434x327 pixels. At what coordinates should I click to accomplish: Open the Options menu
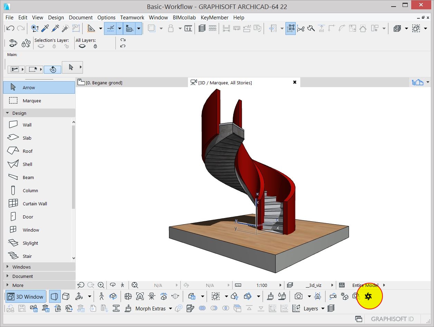pos(106,17)
